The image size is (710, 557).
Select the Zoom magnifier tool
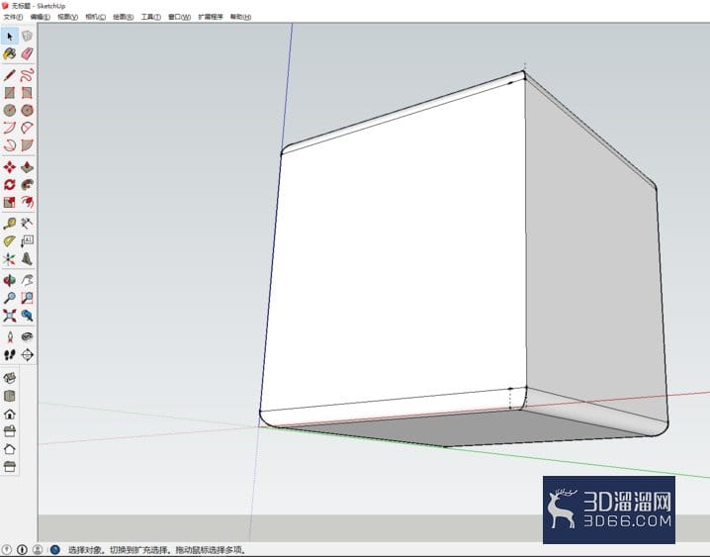10,298
